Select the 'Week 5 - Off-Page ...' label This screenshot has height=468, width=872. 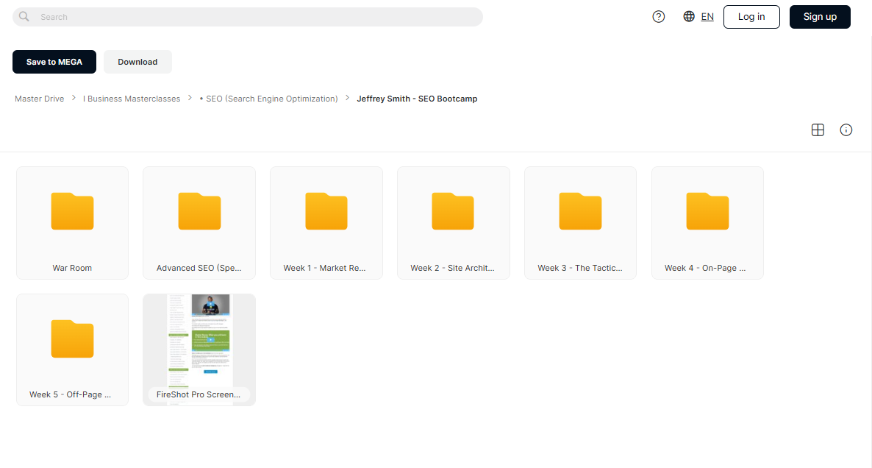click(70, 394)
